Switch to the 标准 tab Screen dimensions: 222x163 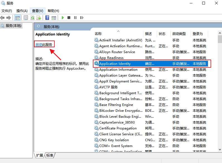pos(50,155)
